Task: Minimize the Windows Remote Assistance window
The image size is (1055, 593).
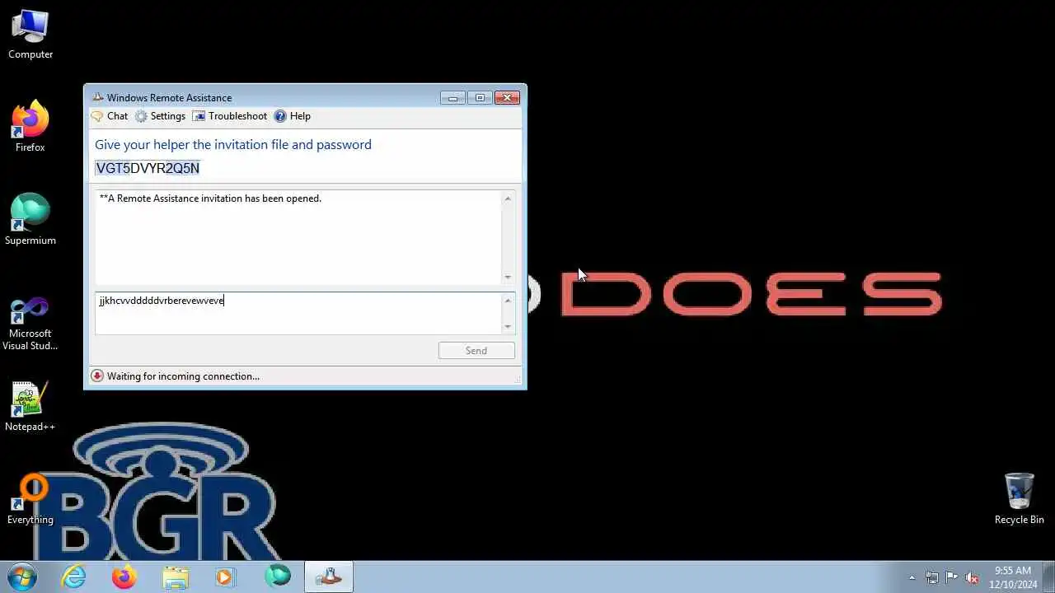Action: click(x=452, y=97)
